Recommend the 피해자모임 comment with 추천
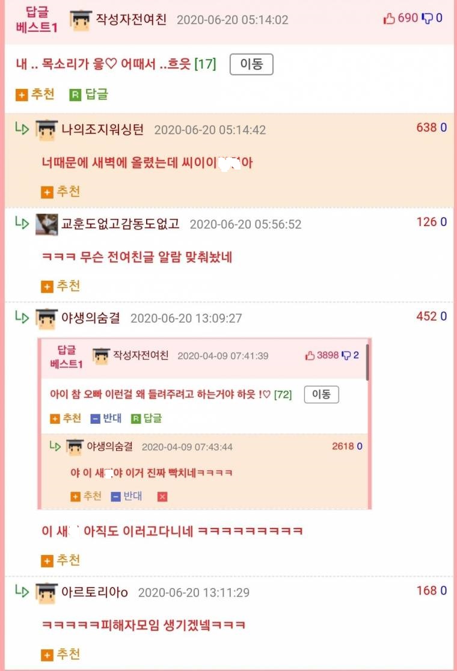 [60, 654]
